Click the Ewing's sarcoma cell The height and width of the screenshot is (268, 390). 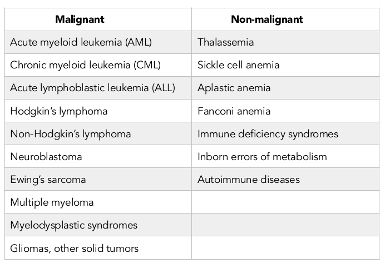48,180
